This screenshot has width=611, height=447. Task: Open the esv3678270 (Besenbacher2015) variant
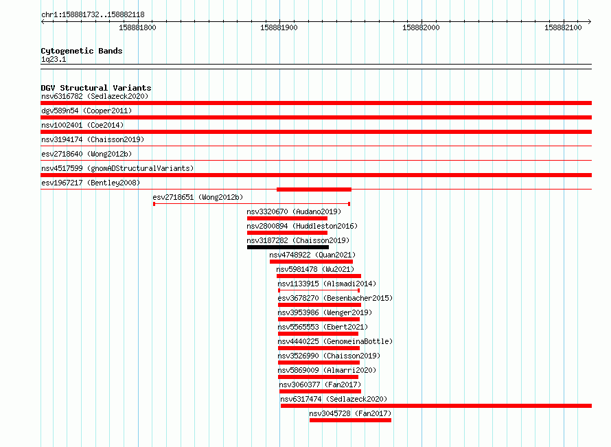tap(335, 298)
